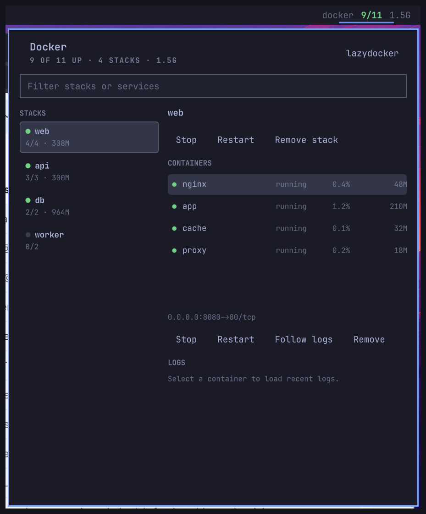Click the 3/3 · 300M text
The height and width of the screenshot is (514, 426).
pos(47,178)
